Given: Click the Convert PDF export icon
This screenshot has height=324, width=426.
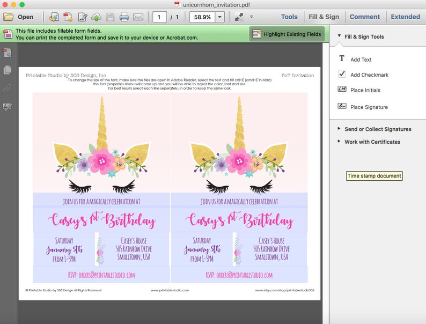Looking at the screenshot, I should coord(68,17).
